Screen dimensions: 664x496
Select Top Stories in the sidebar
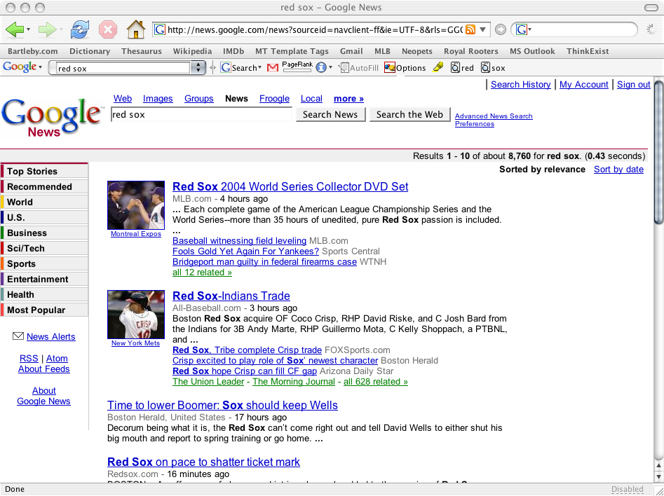(44, 171)
